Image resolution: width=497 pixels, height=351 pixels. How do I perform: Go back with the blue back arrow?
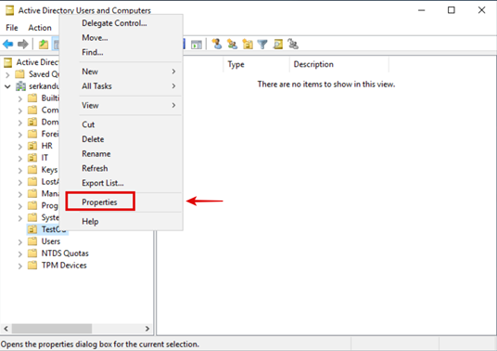(x=8, y=45)
